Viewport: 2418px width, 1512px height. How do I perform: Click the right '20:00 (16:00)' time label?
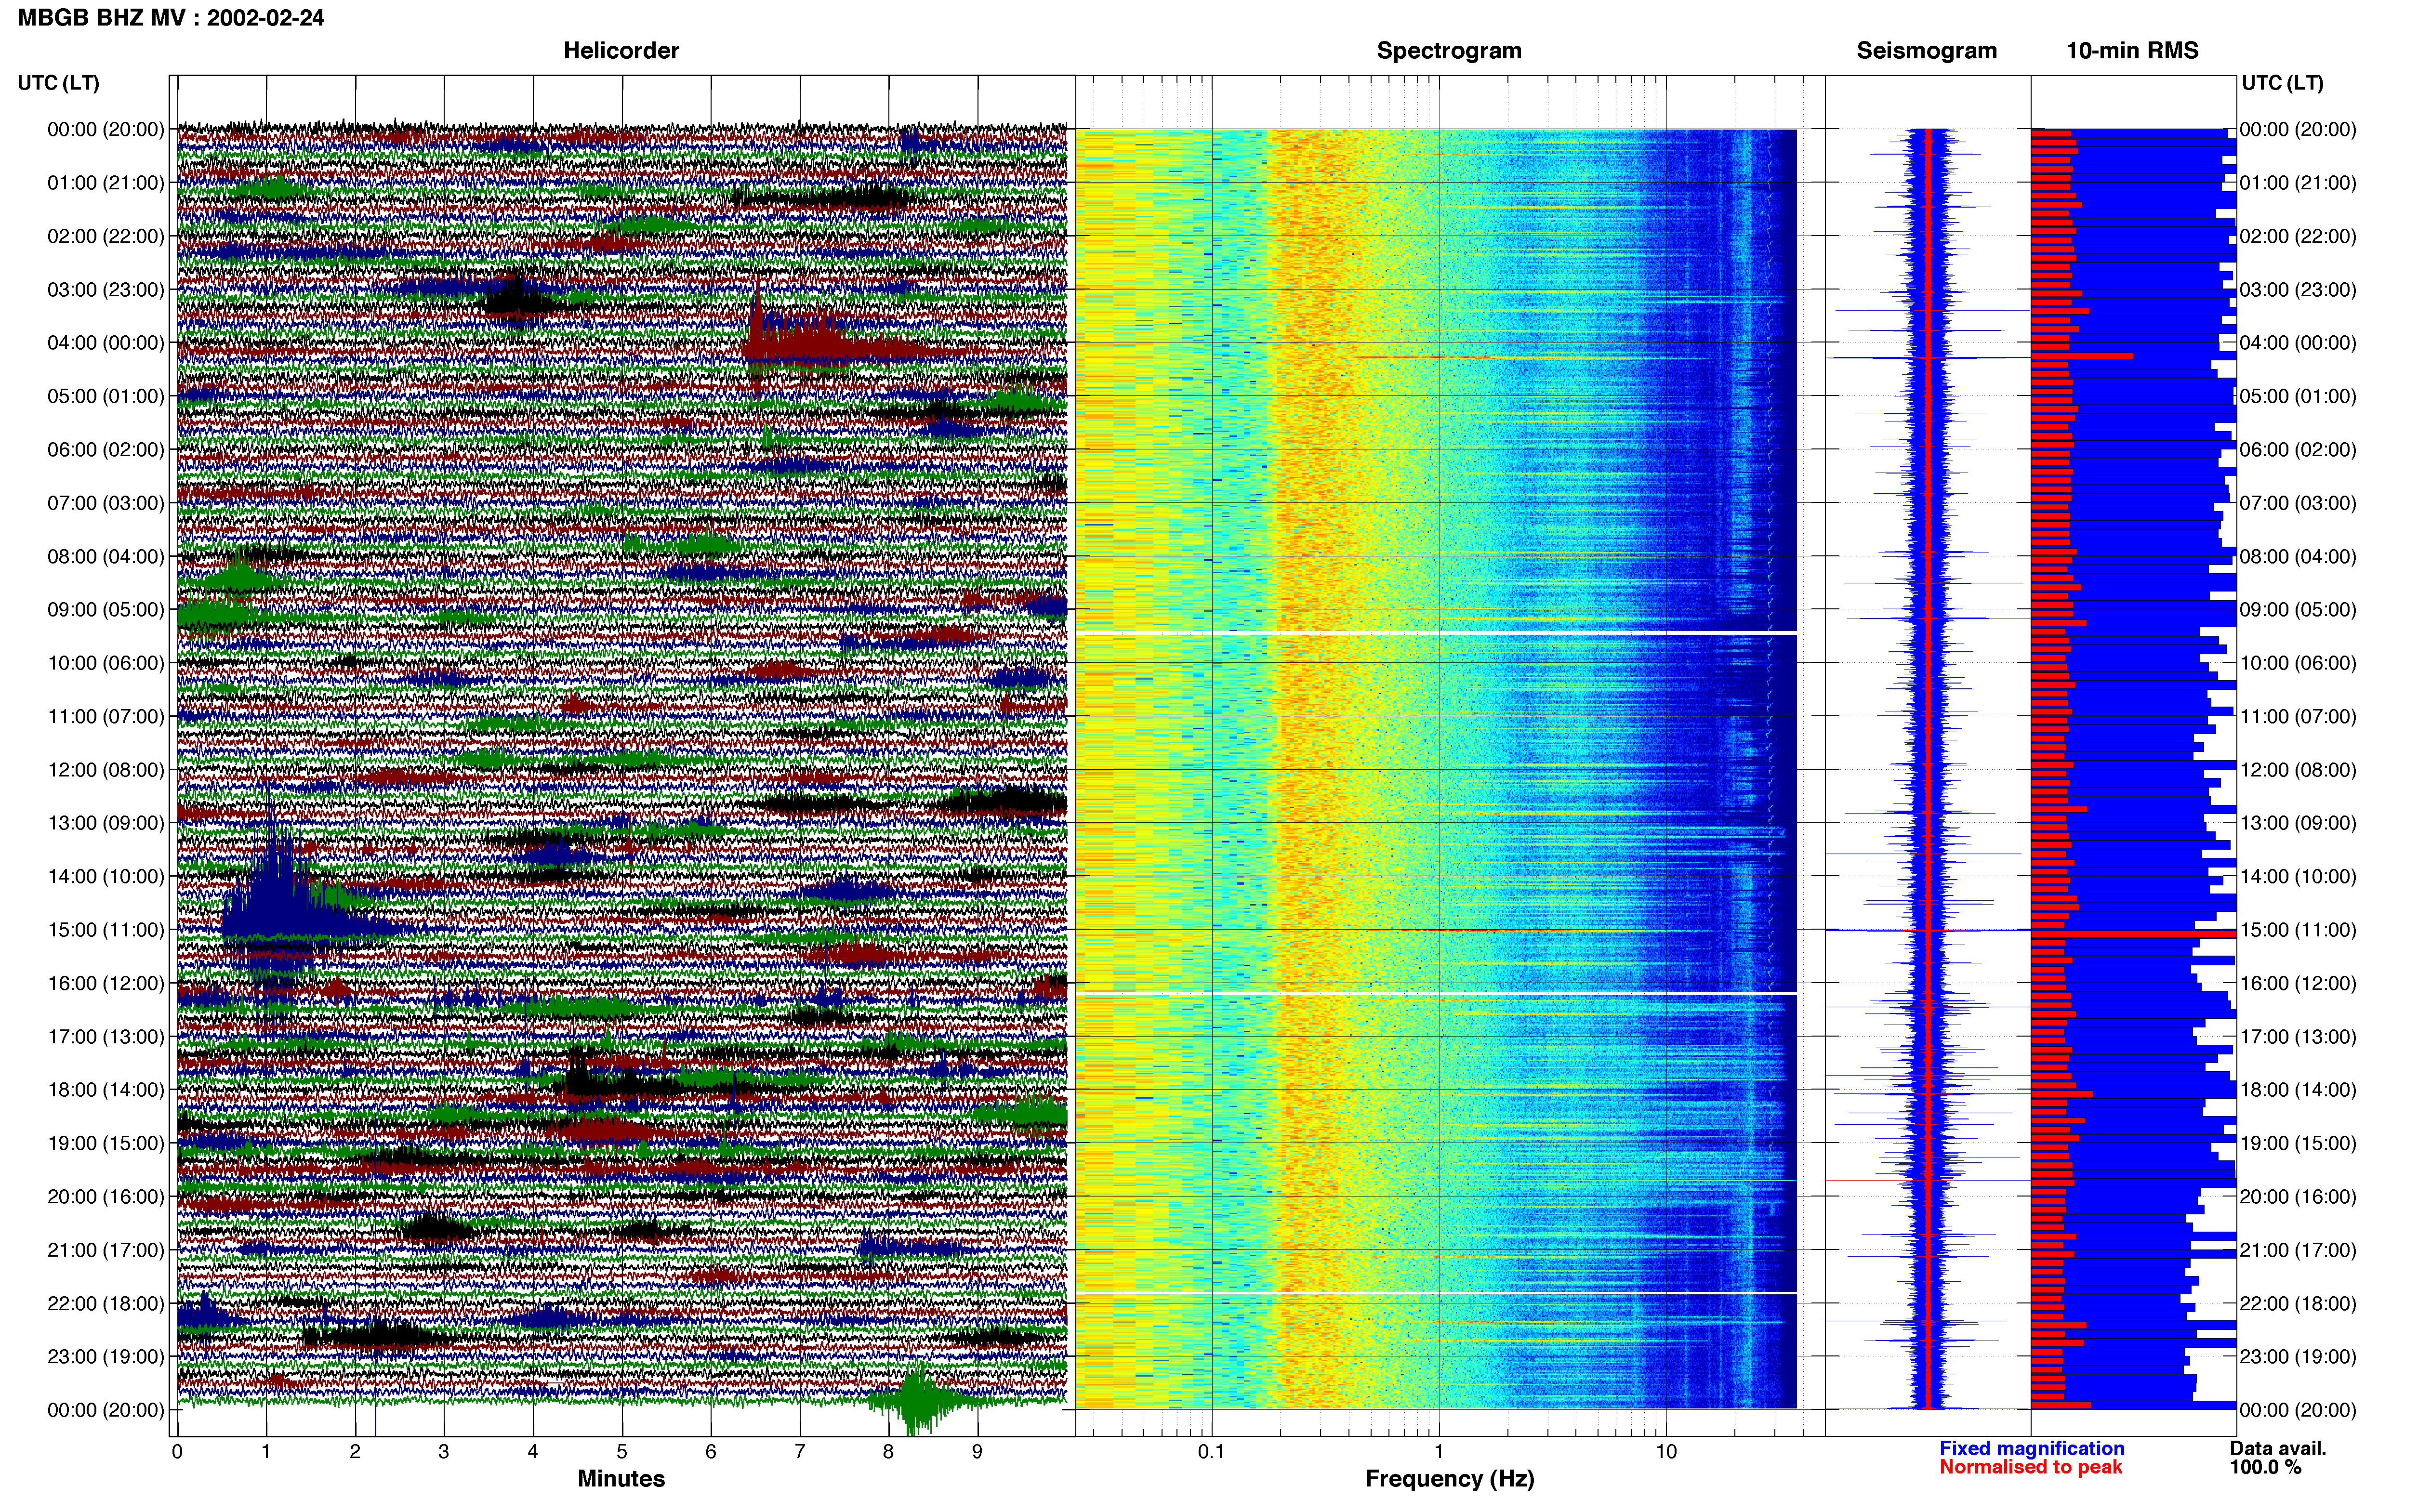[x=2298, y=1197]
